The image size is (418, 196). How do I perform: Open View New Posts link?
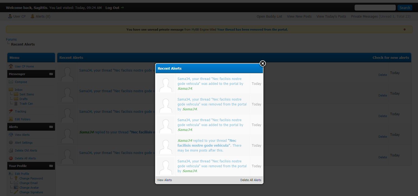pos(299,17)
